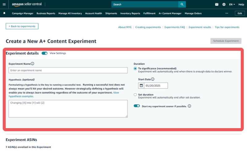The image size is (247, 154).
Task: Click View hypothesis examples link
Action: pos(21,96)
